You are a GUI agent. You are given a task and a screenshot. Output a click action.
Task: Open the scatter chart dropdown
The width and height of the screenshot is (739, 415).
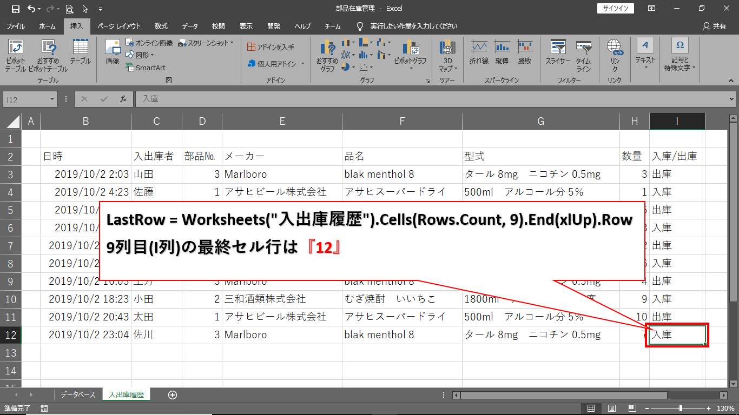coord(366,67)
